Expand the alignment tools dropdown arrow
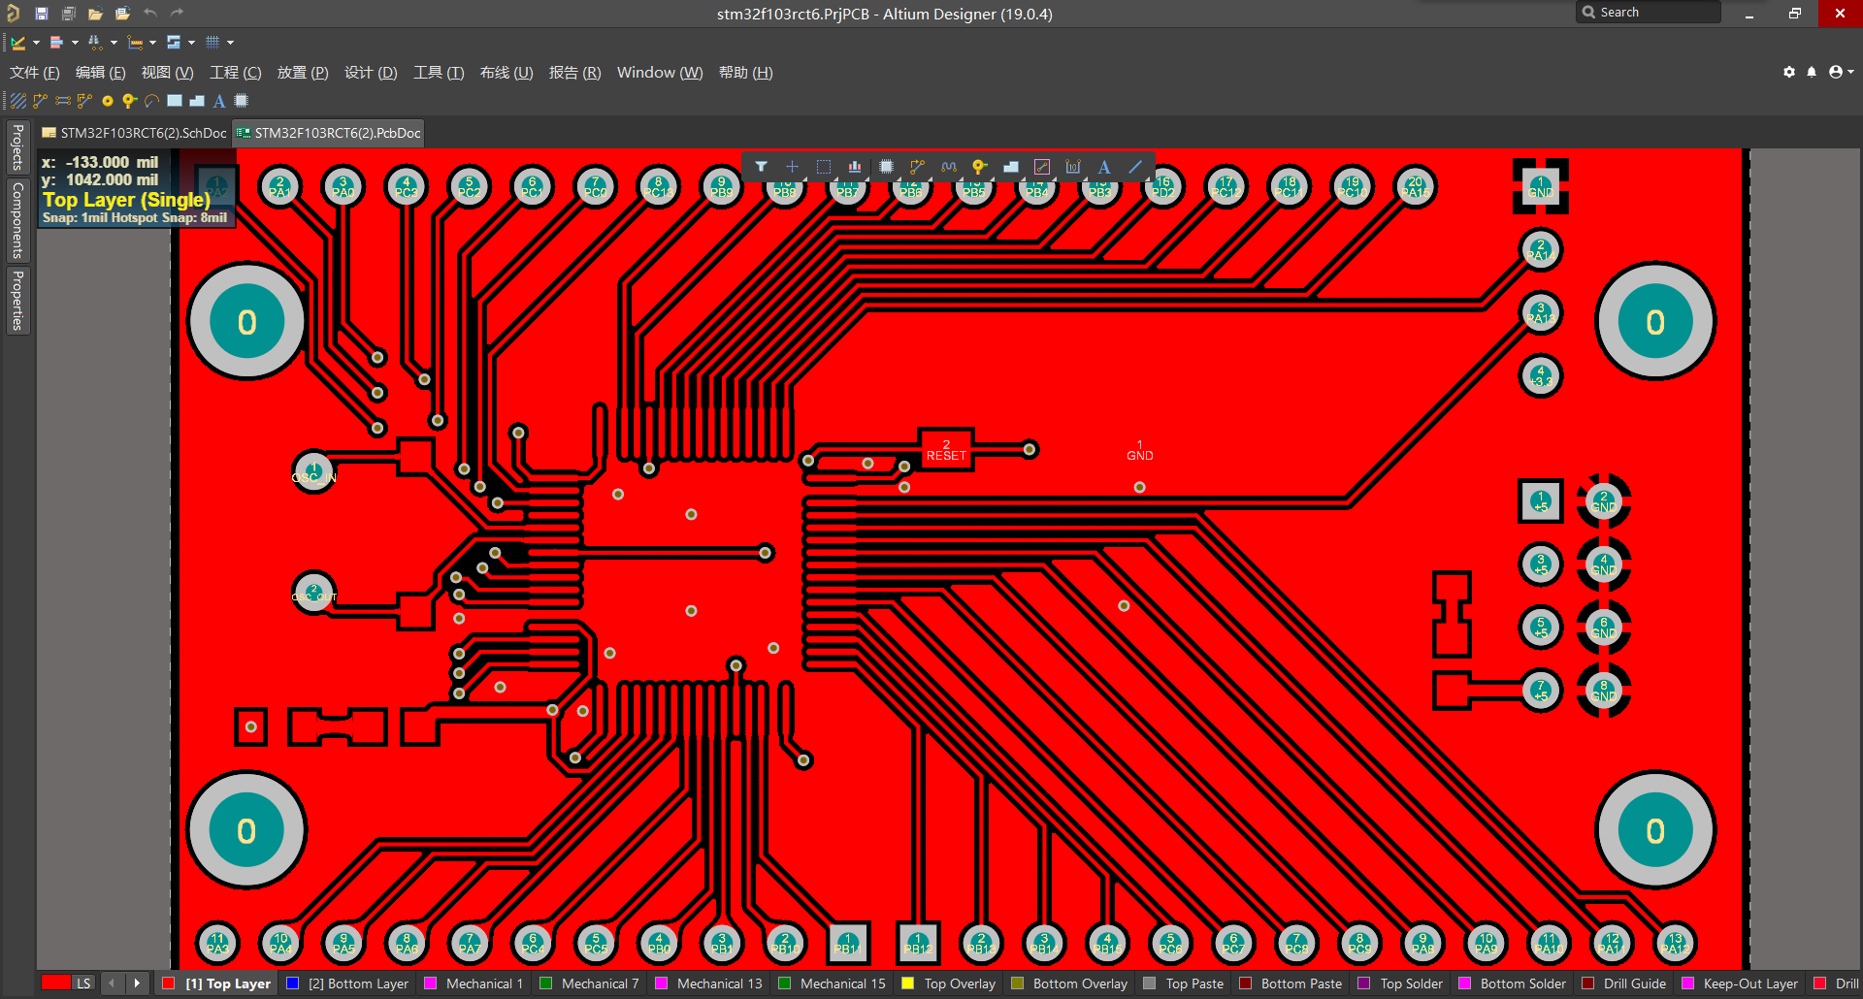The height and width of the screenshot is (999, 1863). pos(75,43)
